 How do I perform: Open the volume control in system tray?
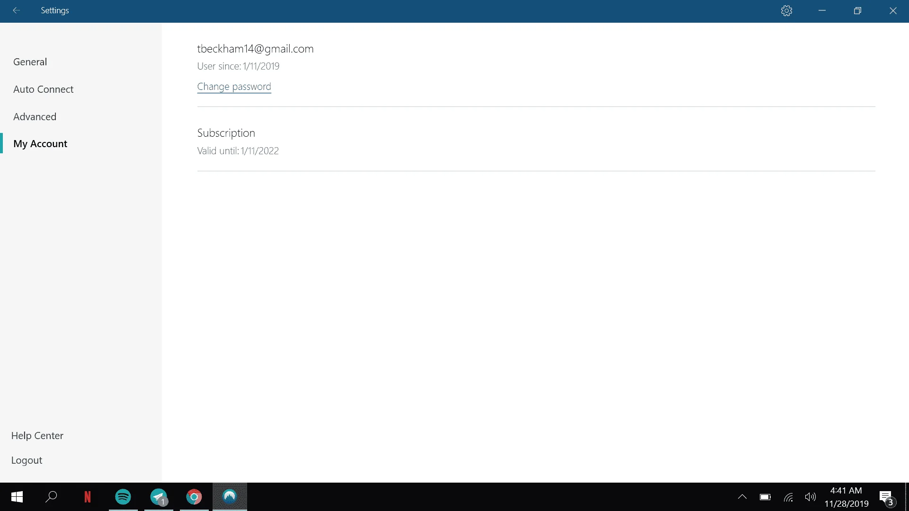click(811, 497)
